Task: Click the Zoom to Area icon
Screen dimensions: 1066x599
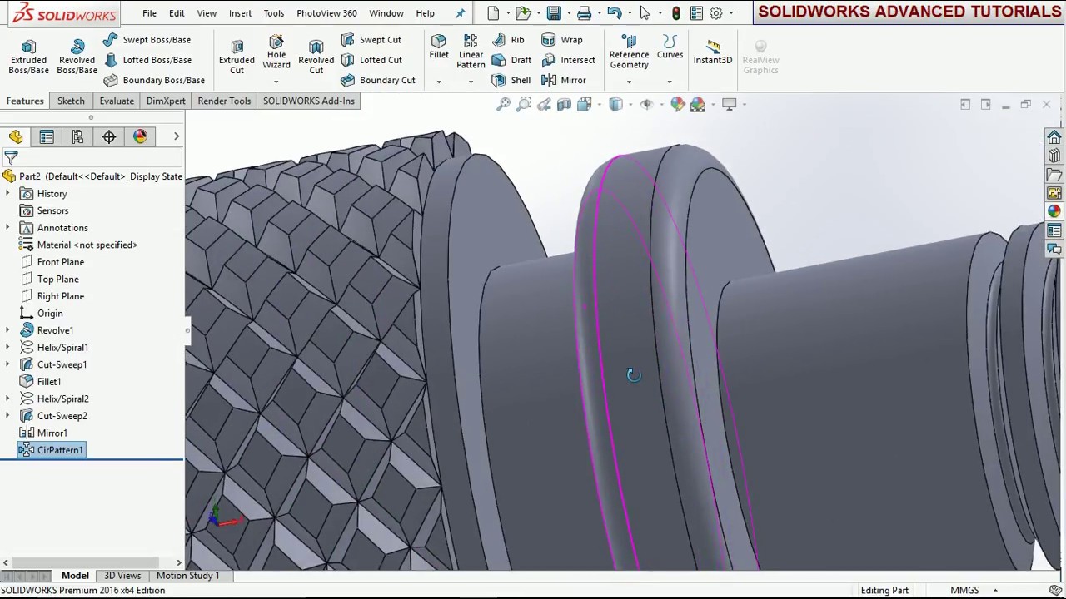Action: click(x=524, y=104)
